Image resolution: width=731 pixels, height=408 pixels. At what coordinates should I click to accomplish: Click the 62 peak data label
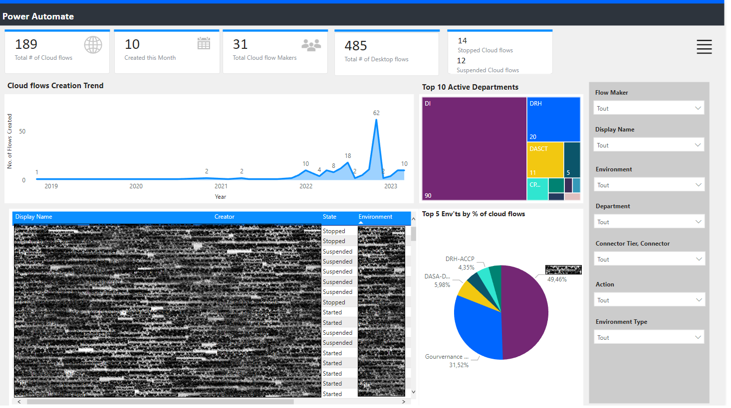376,113
